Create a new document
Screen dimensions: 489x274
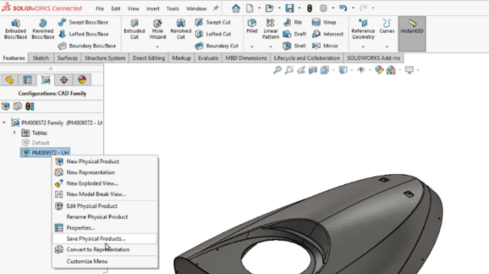pyautogui.click(x=250, y=8)
